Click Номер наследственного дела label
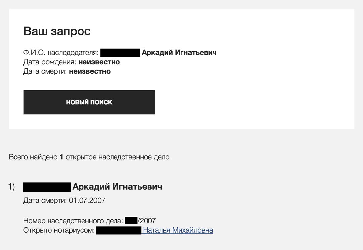Image resolution: width=363 pixels, height=250 pixels. 73,221
